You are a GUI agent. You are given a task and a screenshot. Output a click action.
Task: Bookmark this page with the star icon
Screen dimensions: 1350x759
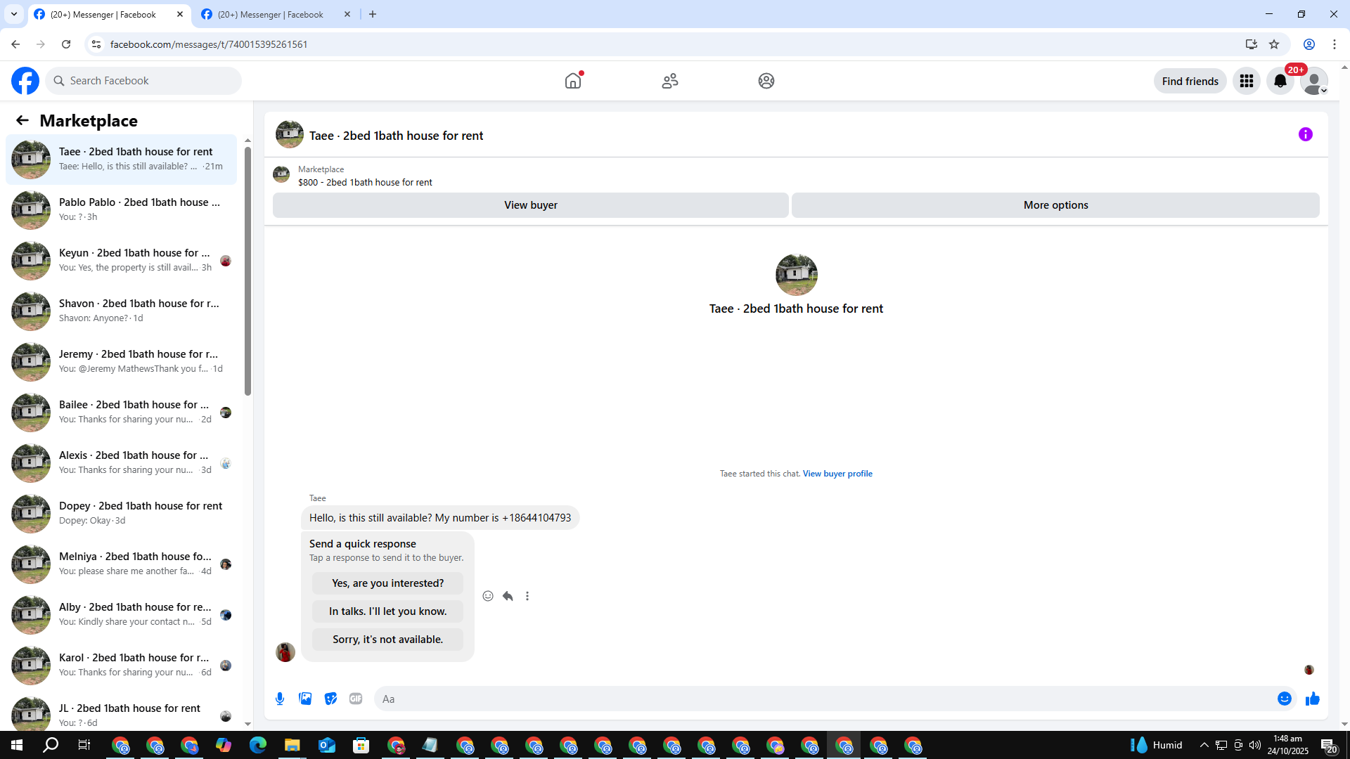[1274, 44]
